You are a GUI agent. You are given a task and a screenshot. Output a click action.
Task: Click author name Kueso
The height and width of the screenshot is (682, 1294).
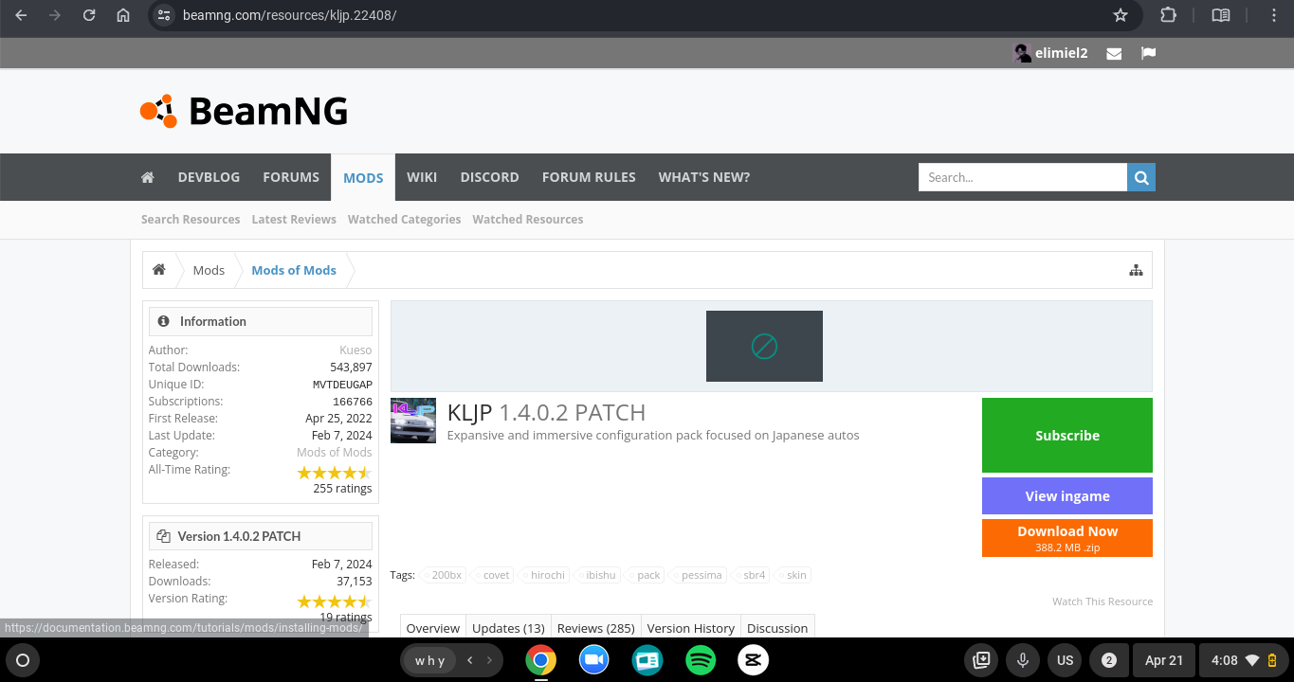[355, 350]
